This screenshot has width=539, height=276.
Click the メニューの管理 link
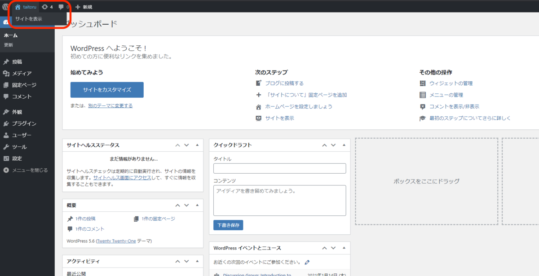tap(446, 95)
